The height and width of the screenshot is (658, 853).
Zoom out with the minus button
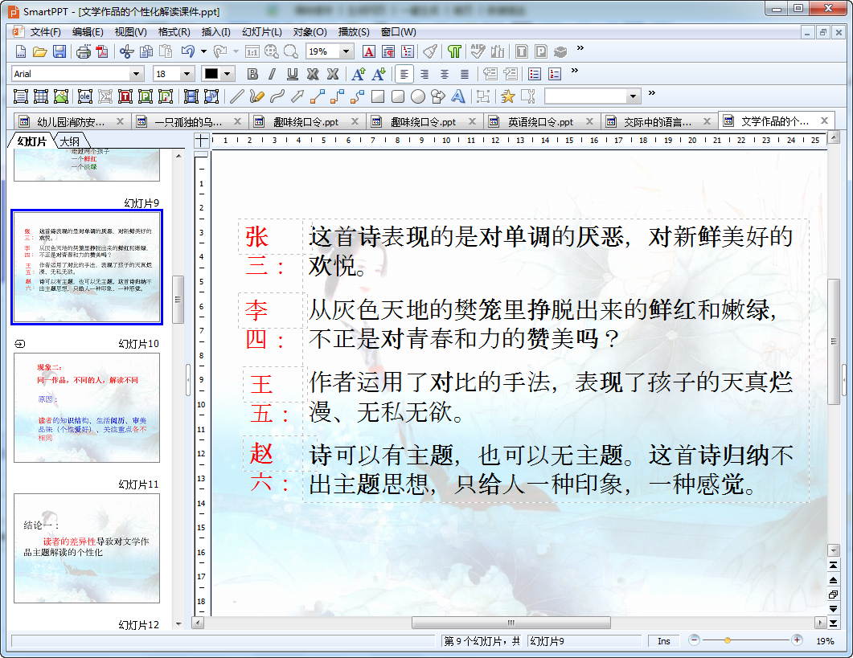coord(694,640)
